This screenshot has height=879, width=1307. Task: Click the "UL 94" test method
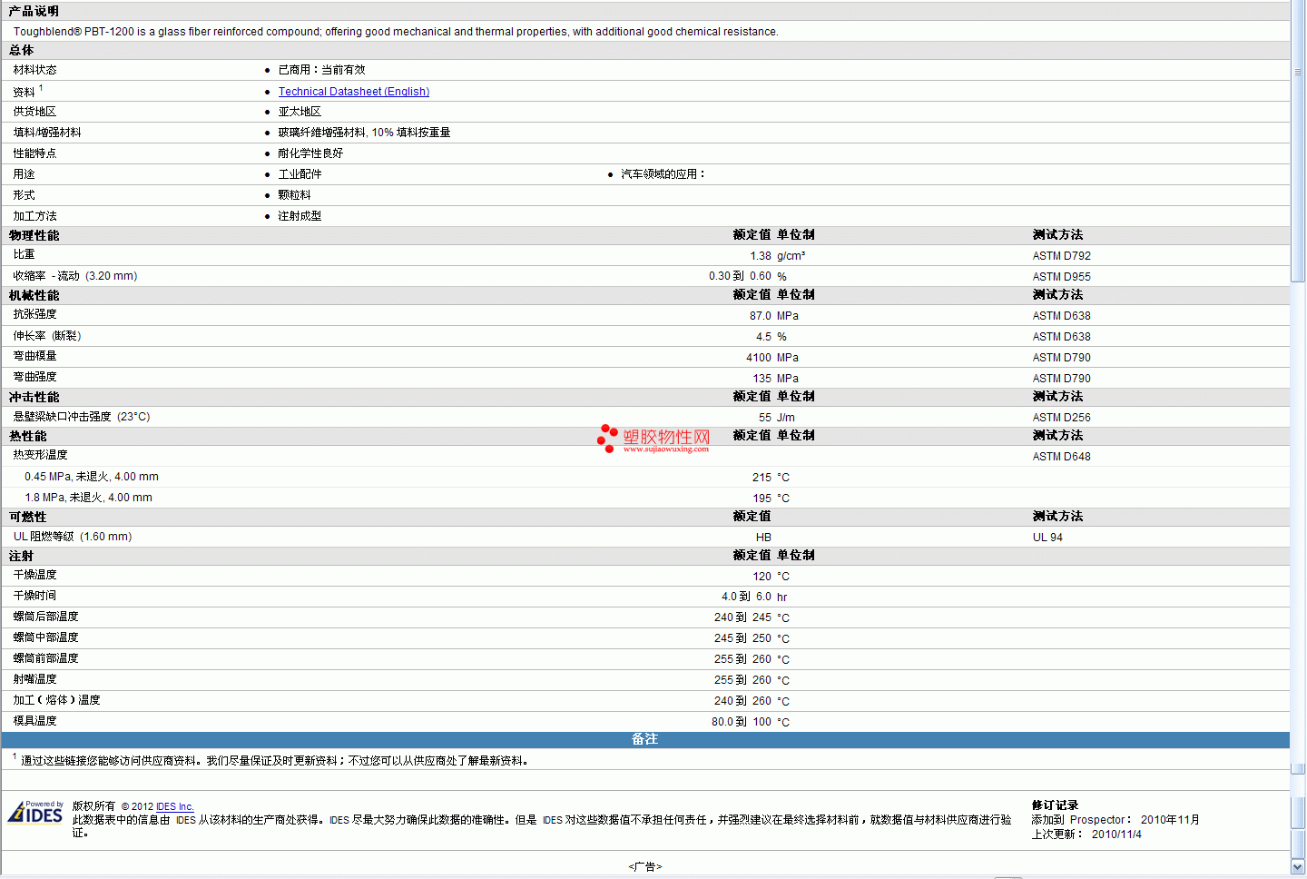(1047, 538)
